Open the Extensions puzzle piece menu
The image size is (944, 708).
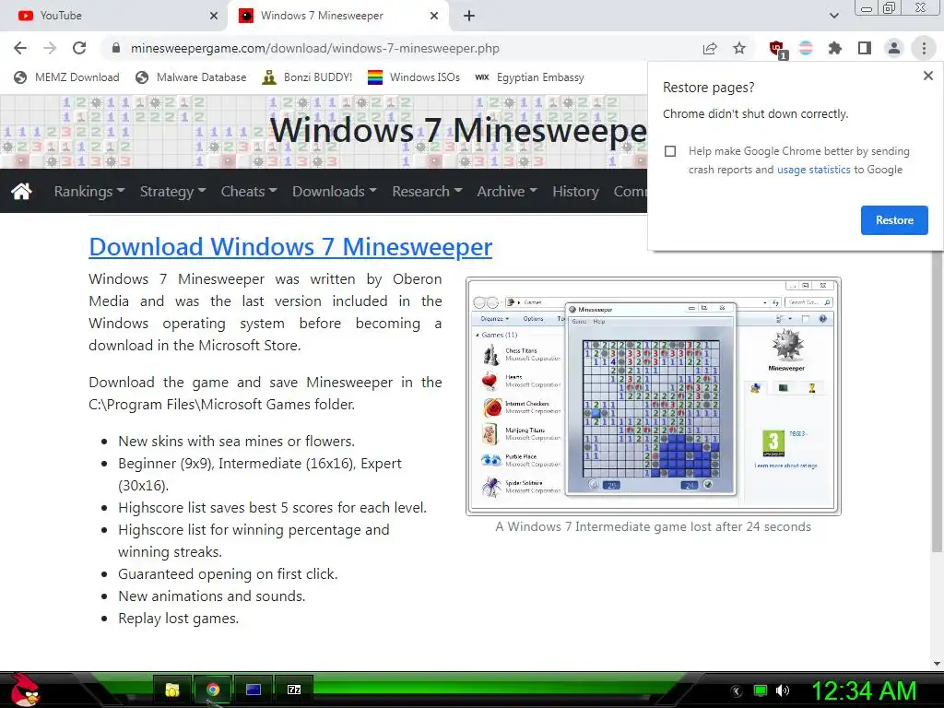(x=835, y=48)
